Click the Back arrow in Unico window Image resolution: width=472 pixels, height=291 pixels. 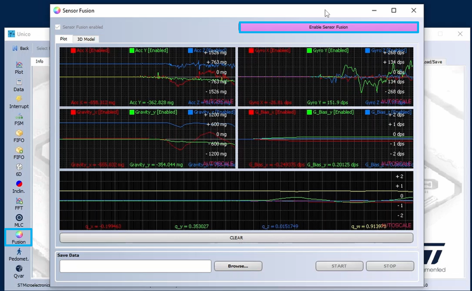(x=20, y=48)
